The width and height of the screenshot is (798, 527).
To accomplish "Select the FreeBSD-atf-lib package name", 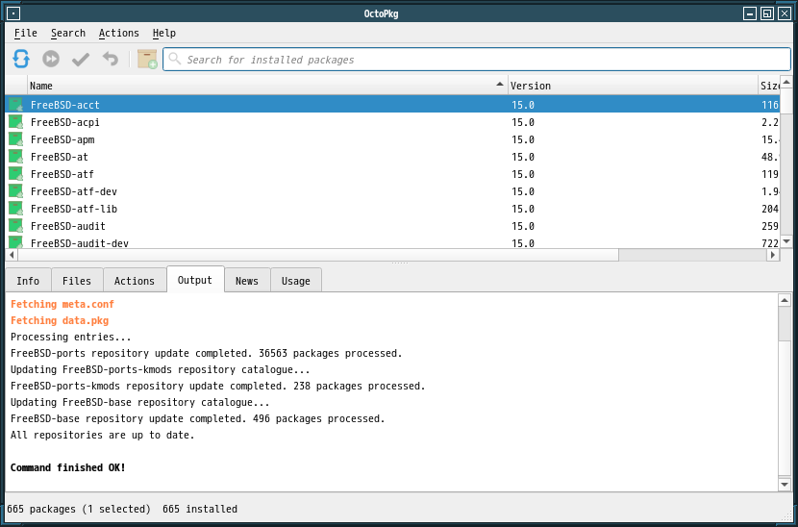I will coord(74,209).
